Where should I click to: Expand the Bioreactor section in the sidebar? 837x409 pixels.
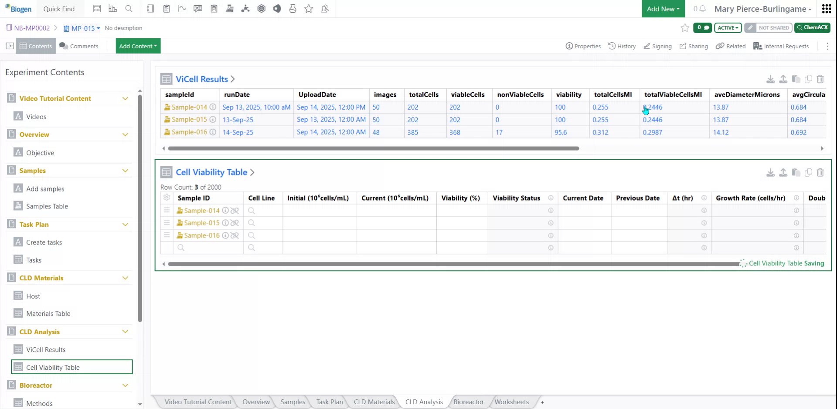(126, 386)
